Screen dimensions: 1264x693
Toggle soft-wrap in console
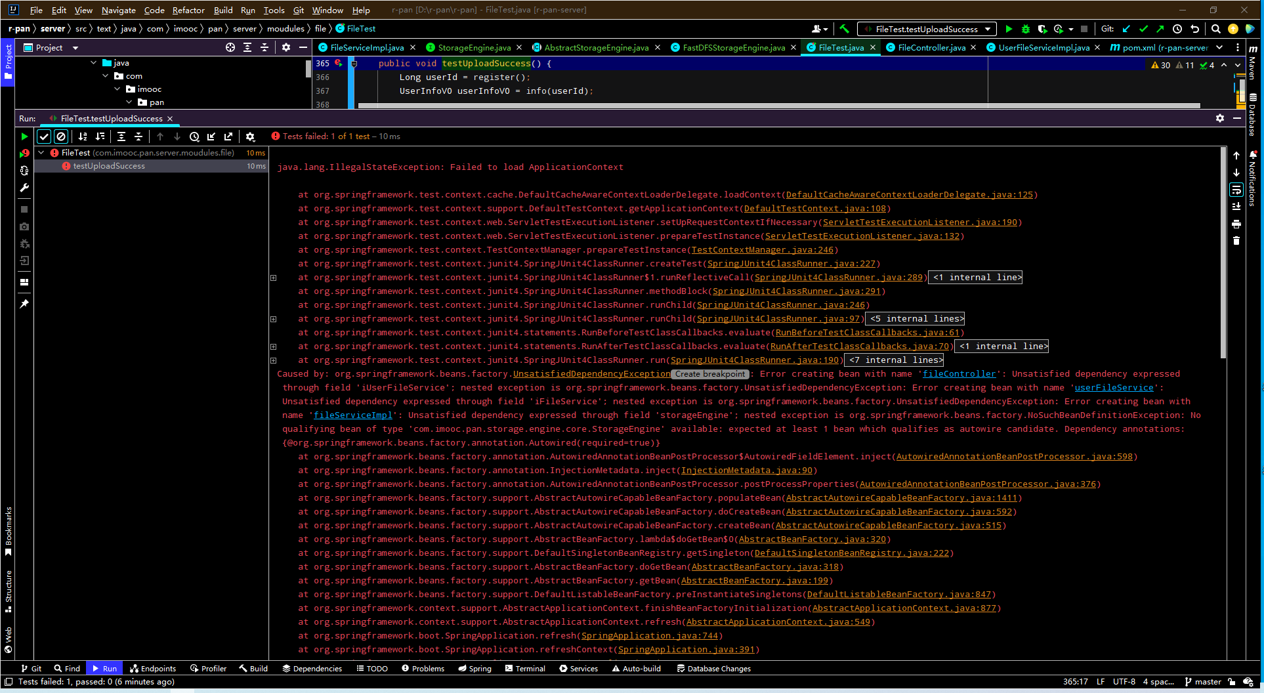[x=1236, y=190]
